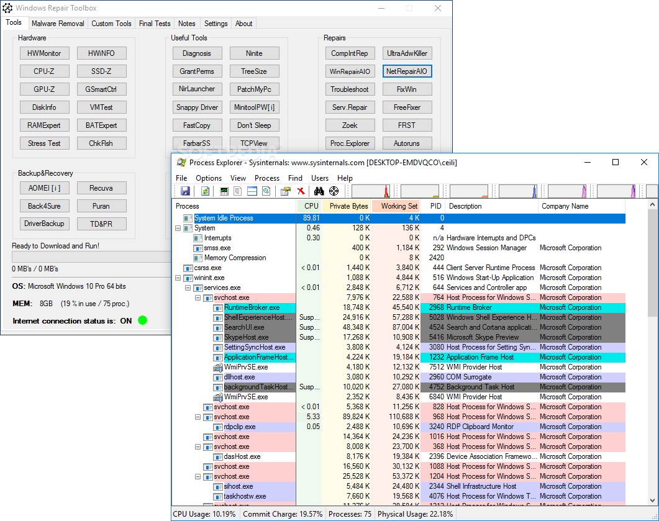Image resolution: width=659 pixels, height=521 pixels.
Task: Click the red CPU usage mini graph
Action: (x=371, y=191)
